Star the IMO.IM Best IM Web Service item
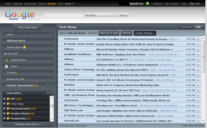Viewport: 207px width, 128px height. coord(61,75)
